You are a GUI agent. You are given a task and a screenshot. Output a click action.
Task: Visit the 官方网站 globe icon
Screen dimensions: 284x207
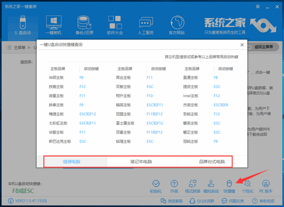pos(177,25)
